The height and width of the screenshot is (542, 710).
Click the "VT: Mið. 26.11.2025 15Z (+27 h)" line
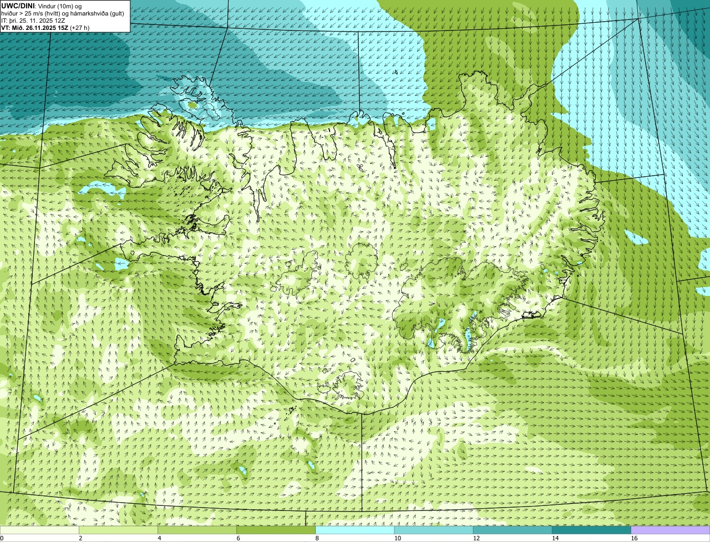(x=45, y=28)
